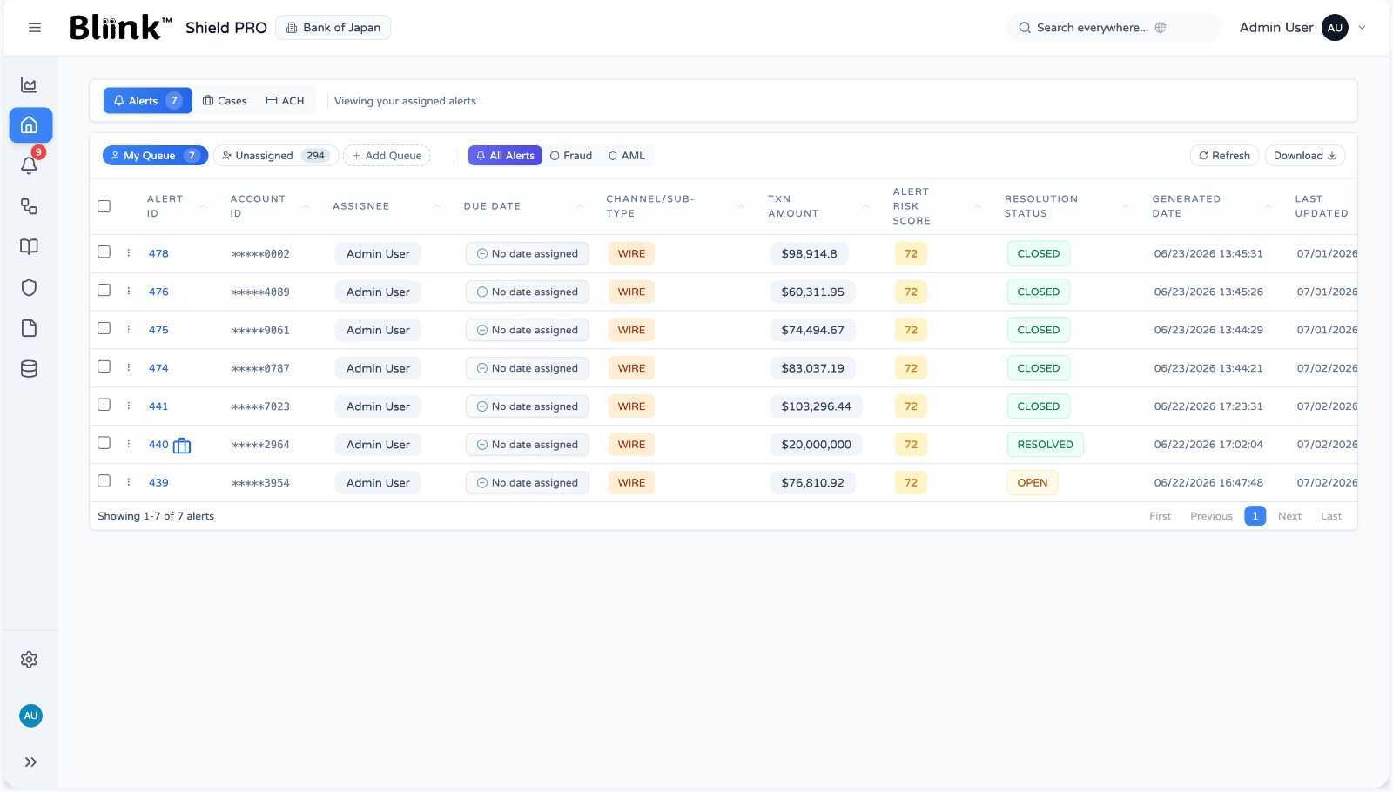1393x792 pixels.
Task: Check the box for alert 476
Action: click(x=104, y=291)
